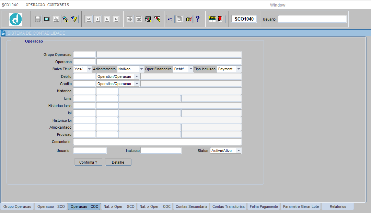Click the Detalhe button

coord(118,162)
